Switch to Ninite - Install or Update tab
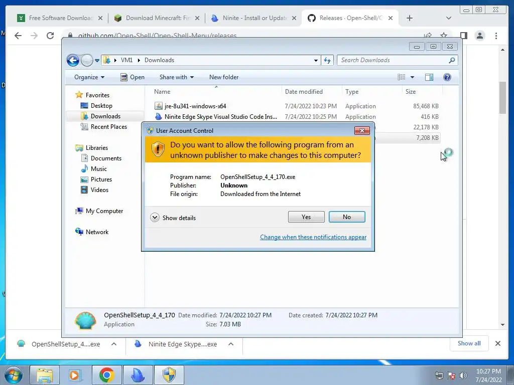The width and height of the screenshot is (514, 385). coord(254,18)
